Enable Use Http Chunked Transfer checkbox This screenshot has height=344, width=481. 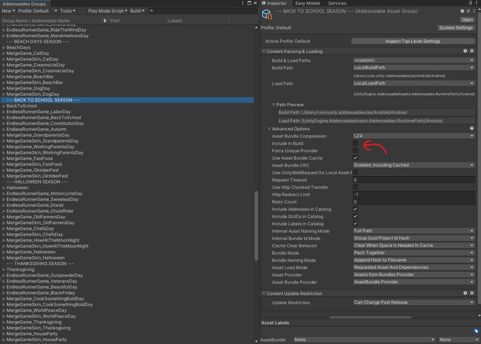tap(355, 187)
